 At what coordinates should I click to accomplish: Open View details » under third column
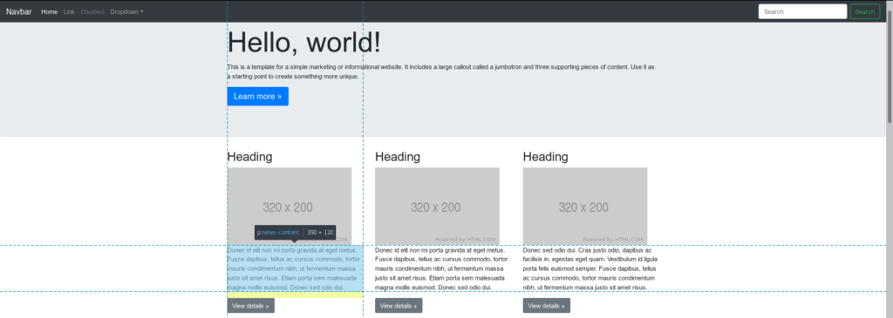[x=547, y=306]
